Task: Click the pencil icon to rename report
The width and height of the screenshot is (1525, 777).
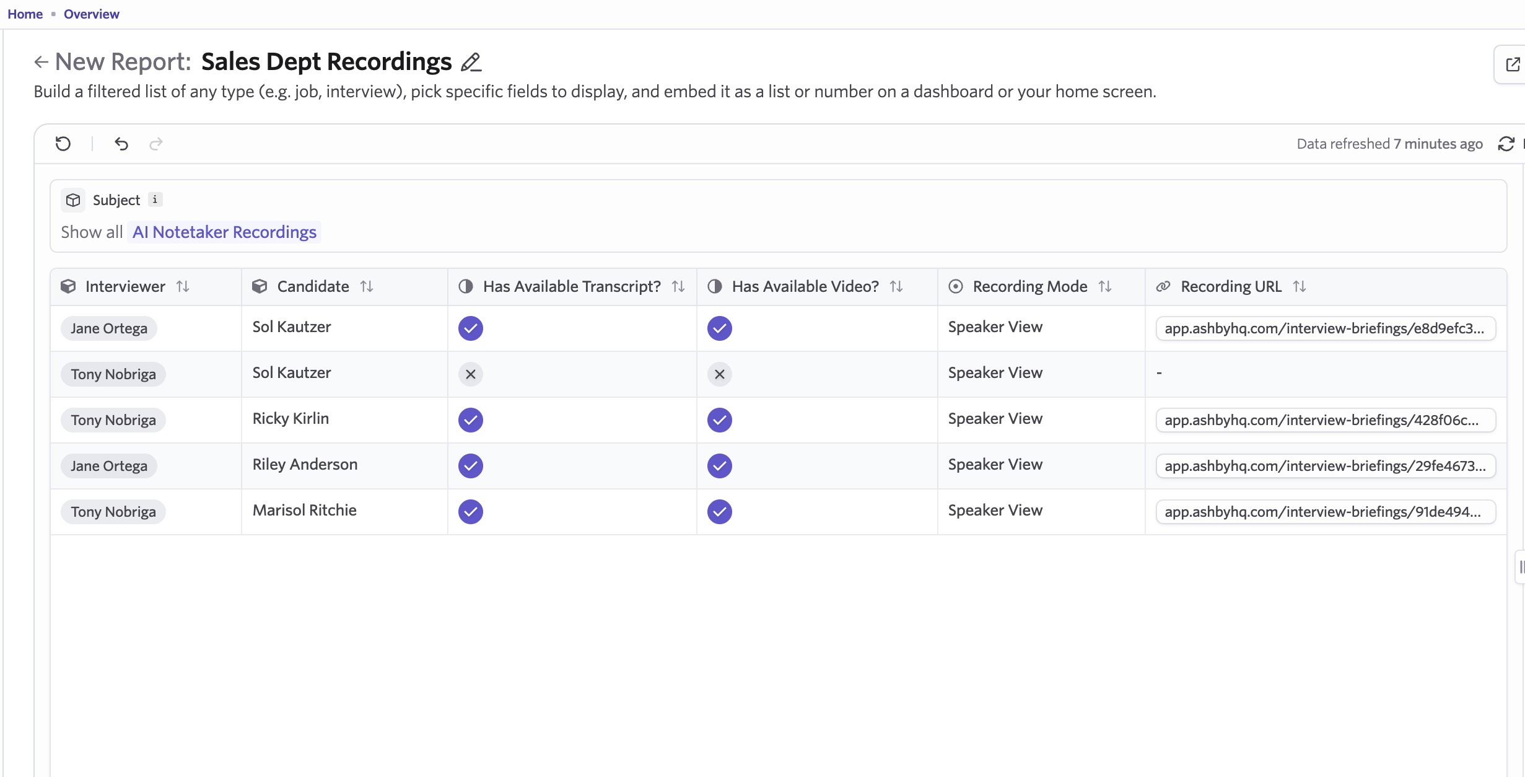Action: [x=471, y=62]
